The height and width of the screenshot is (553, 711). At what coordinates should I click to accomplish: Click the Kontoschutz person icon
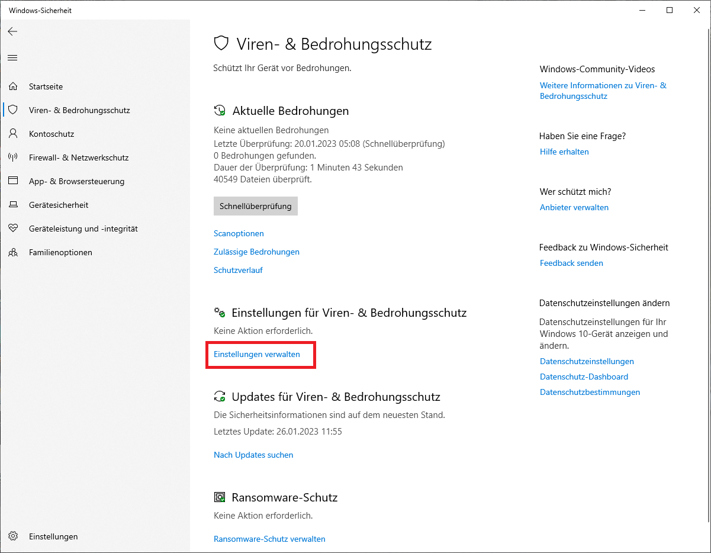pos(13,134)
